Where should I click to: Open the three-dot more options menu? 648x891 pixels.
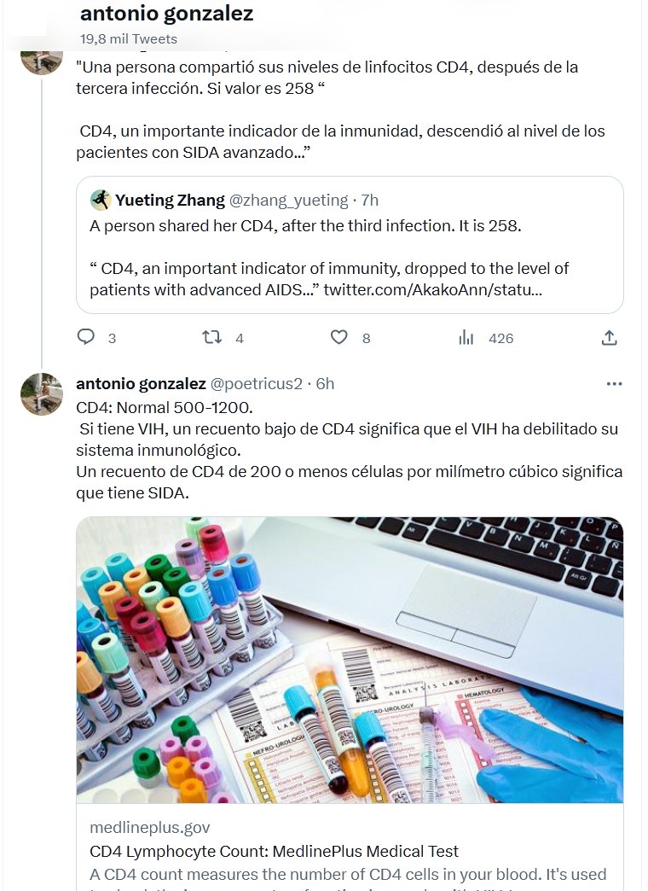[614, 384]
